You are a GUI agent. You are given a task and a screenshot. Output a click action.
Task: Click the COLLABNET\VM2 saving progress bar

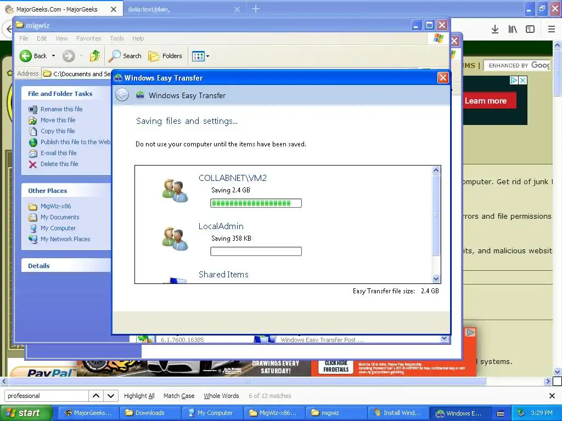(256, 203)
